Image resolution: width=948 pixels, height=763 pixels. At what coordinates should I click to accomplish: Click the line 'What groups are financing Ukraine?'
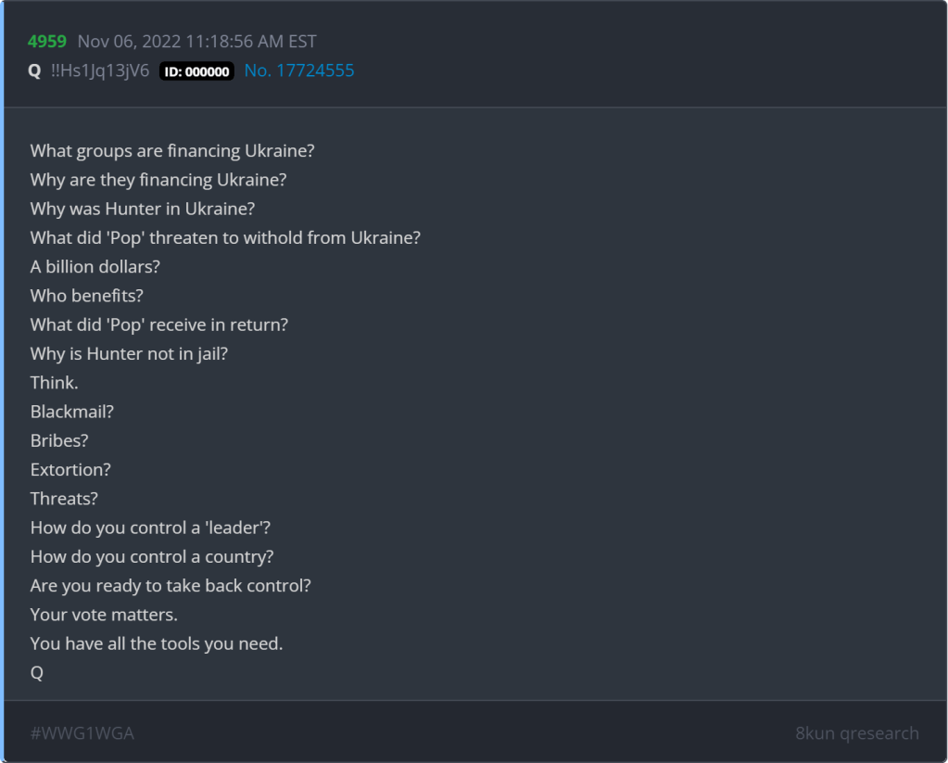172,150
